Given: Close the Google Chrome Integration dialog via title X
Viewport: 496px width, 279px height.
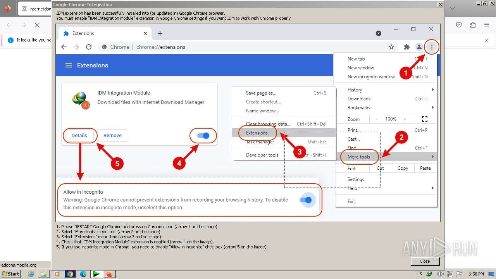Looking at the screenshot, I should click(440, 5).
